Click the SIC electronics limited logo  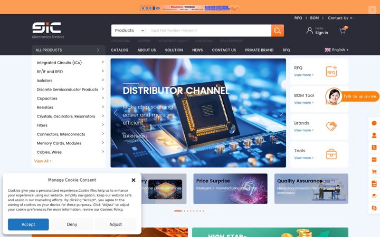point(47,31)
